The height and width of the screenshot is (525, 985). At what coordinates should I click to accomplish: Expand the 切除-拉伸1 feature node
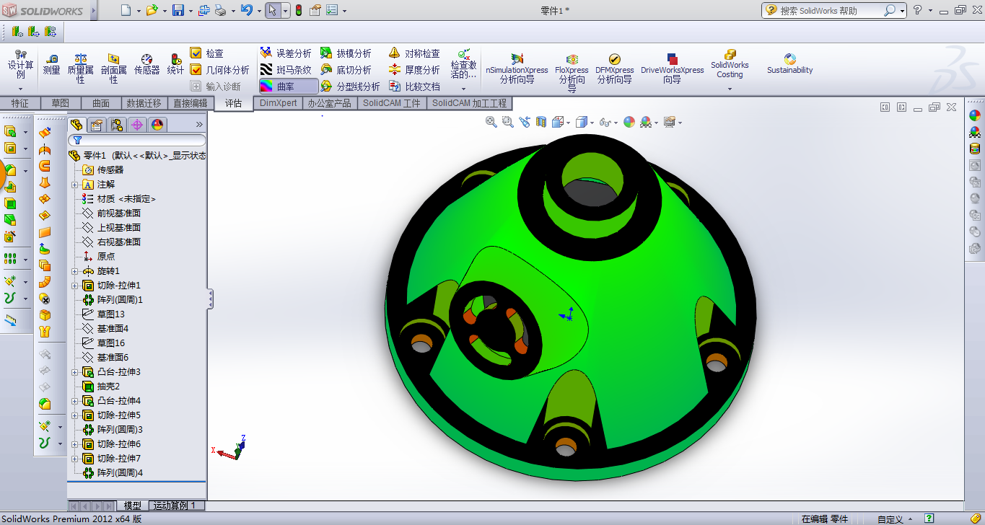[x=74, y=286]
